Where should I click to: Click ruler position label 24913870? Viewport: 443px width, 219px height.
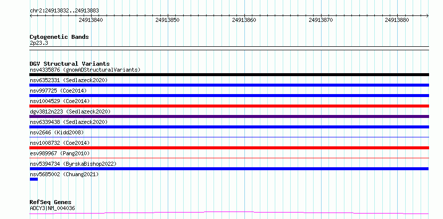321,20
